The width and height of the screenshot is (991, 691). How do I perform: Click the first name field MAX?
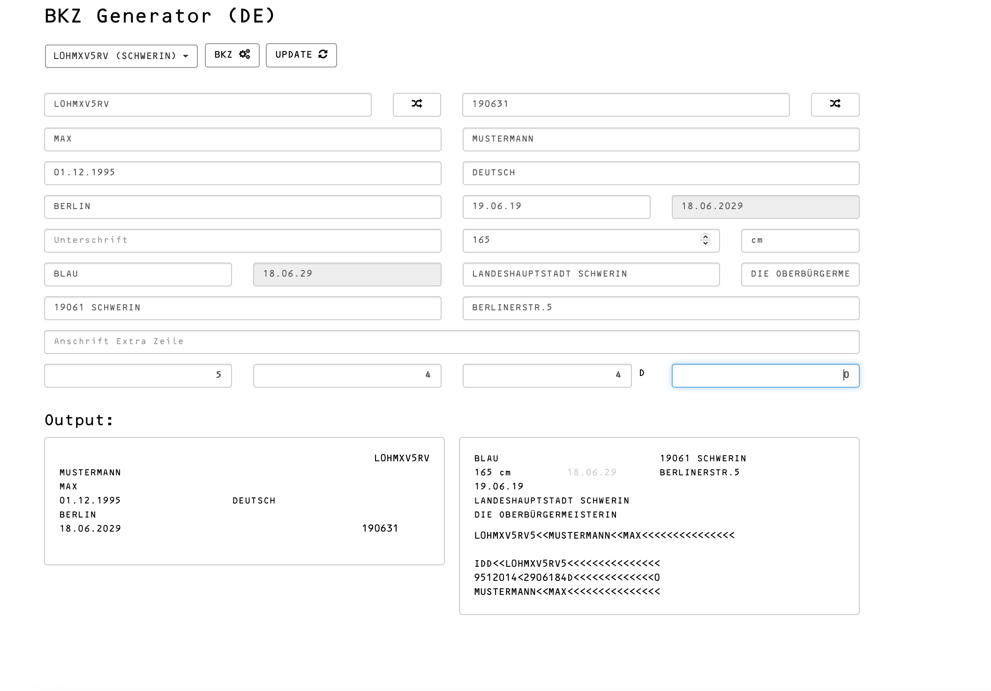pyautogui.click(x=243, y=139)
